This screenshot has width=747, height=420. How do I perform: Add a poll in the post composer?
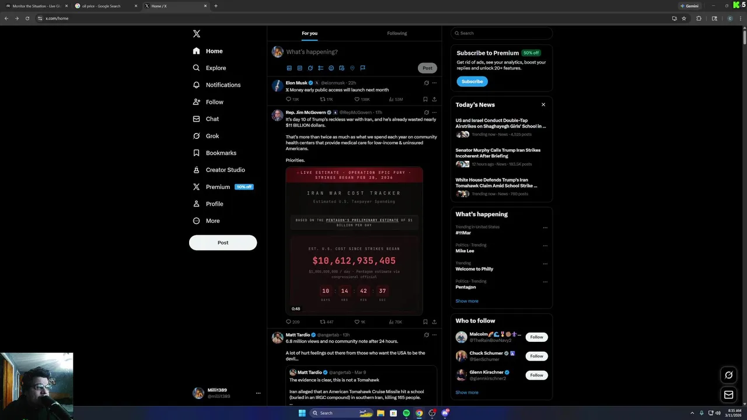(x=320, y=68)
